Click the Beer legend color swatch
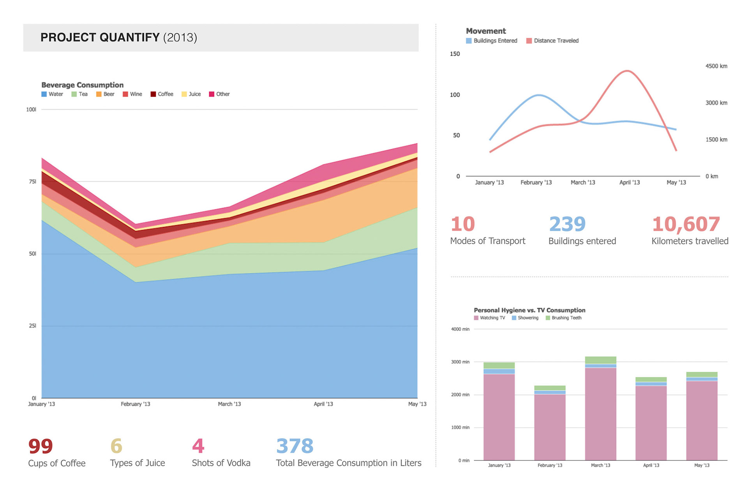The width and height of the screenshot is (748, 492). pyautogui.click(x=99, y=94)
